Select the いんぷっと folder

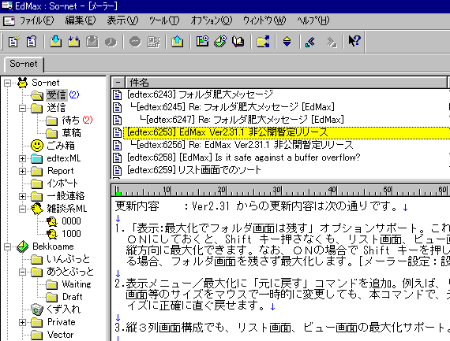click(x=69, y=259)
